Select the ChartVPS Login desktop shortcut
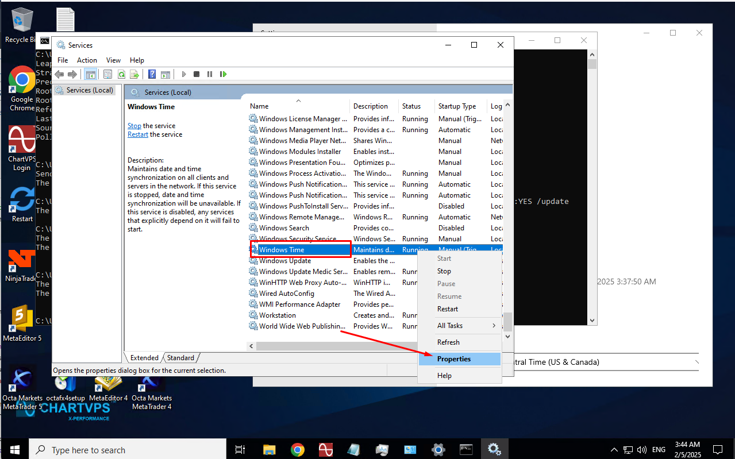This screenshot has width=735, height=459. [22, 148]
